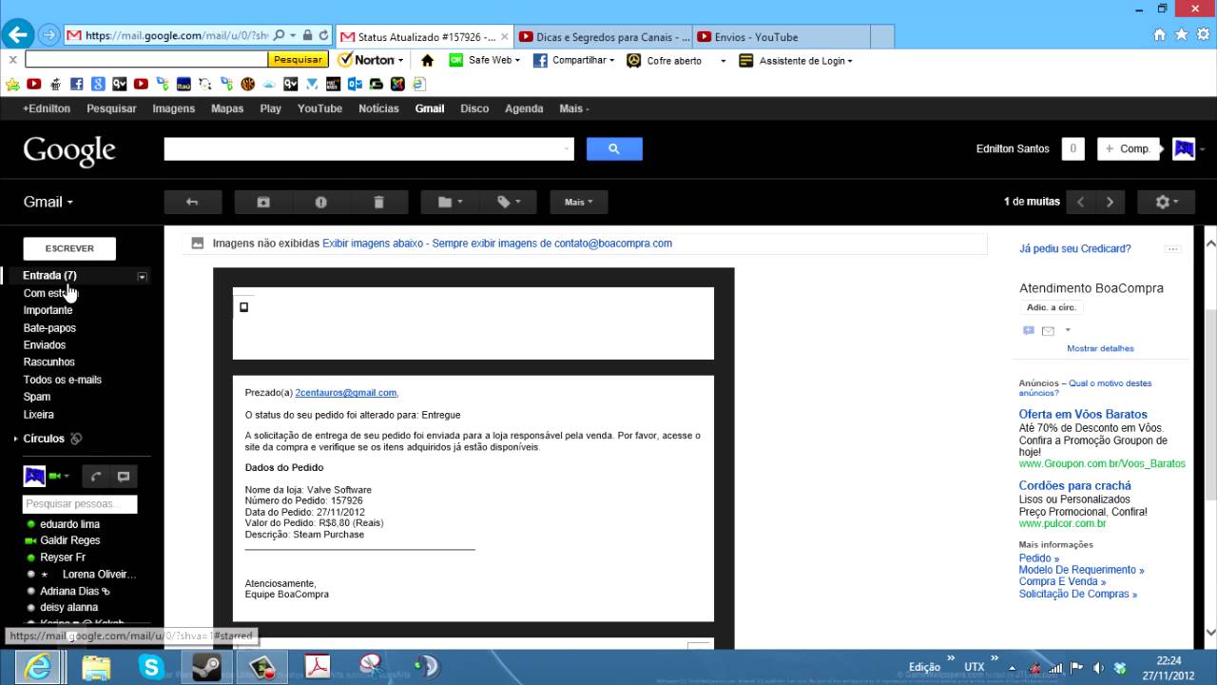Open the Norton toolbar home icon
This screenshot has width=1217, height=685.
[428, 60]
